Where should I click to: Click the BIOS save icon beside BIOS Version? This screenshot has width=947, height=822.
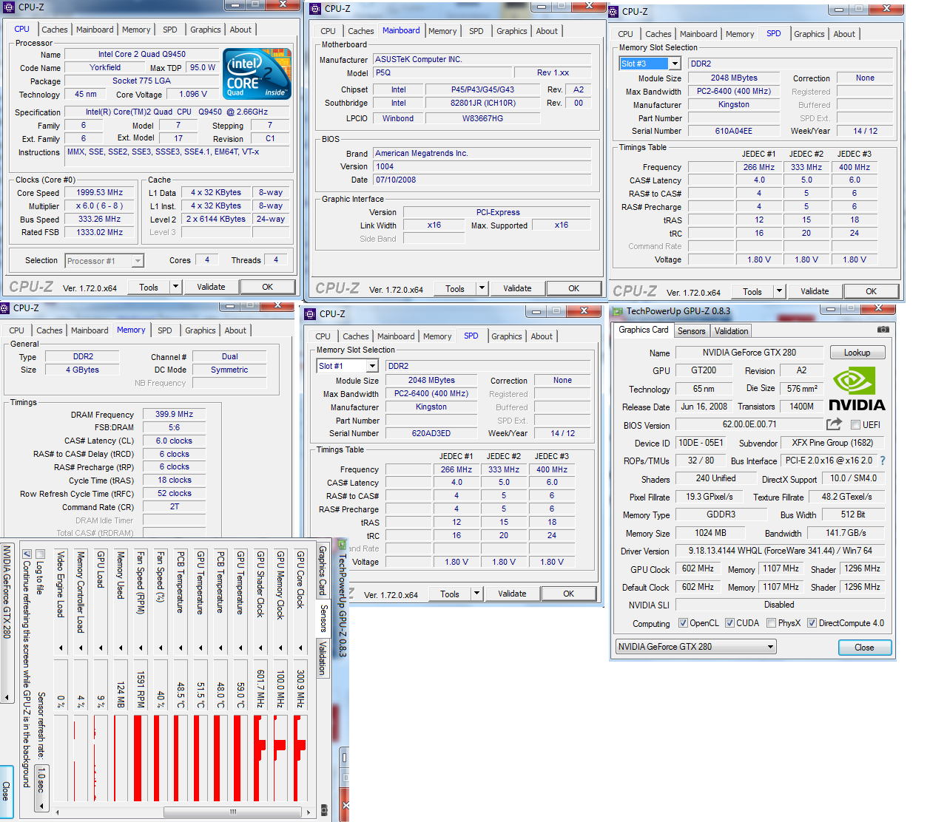pos(834,424)
